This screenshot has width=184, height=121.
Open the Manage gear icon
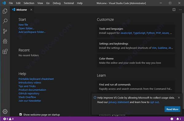tap(5, 112)
